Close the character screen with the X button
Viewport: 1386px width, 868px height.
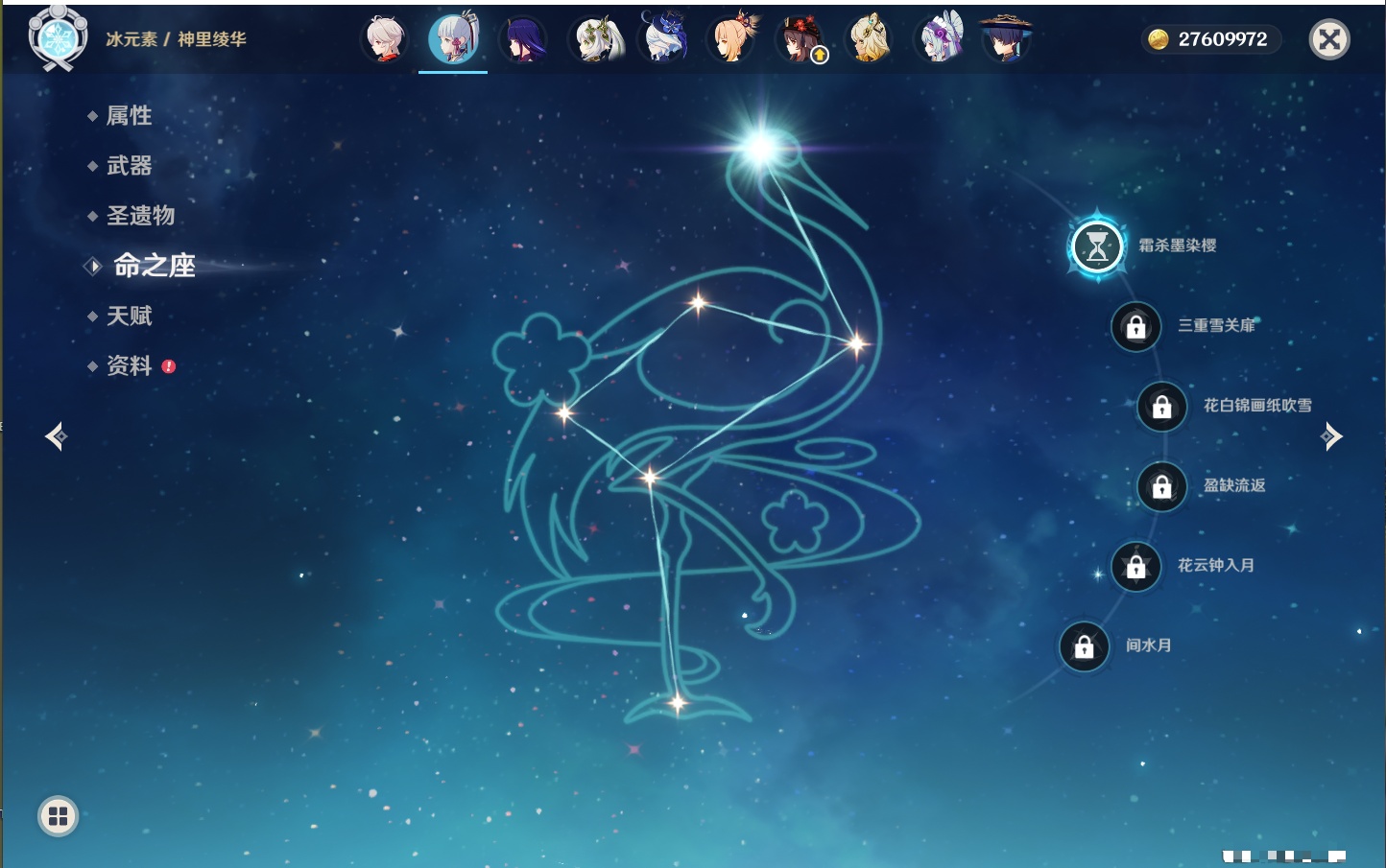(x=1329, y=39)
